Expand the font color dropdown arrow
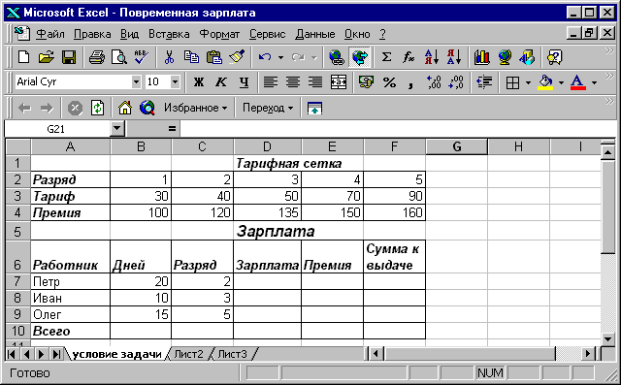621x385 pixels. [x=594, y=82]
